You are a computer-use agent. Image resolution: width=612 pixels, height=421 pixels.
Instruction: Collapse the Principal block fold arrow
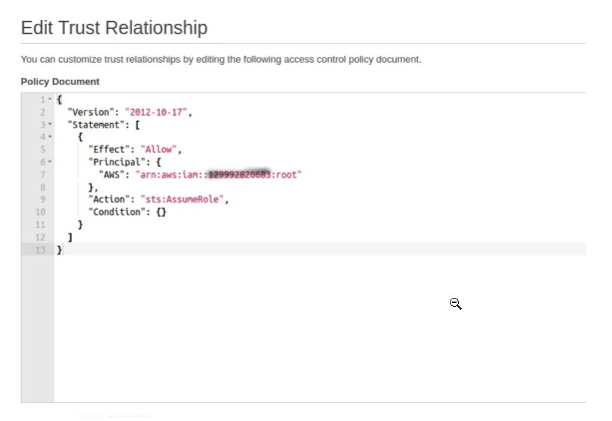point(50,162)
